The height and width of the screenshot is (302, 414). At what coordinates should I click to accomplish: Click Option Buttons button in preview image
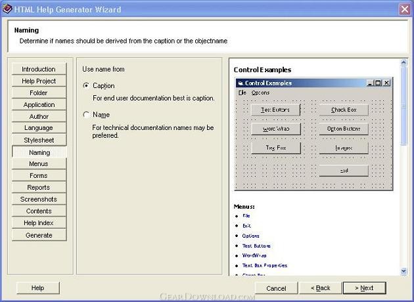tap(344, 129)
